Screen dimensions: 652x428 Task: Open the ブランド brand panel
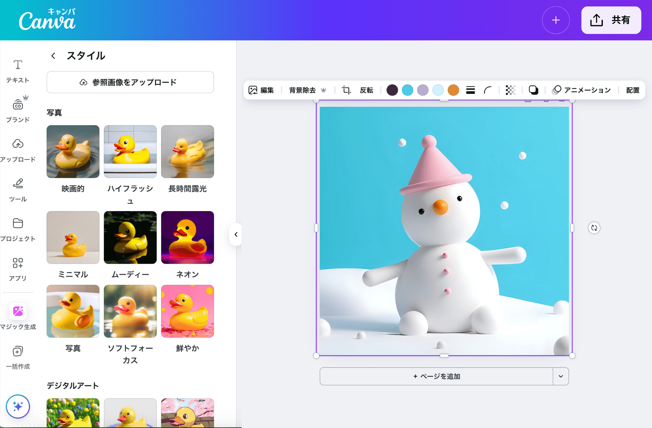(x=18, y=109)
